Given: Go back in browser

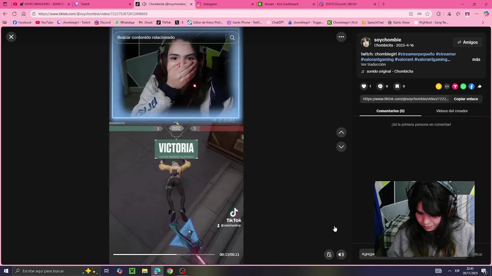Looking at the screenshot, I should tap(5, 14).
